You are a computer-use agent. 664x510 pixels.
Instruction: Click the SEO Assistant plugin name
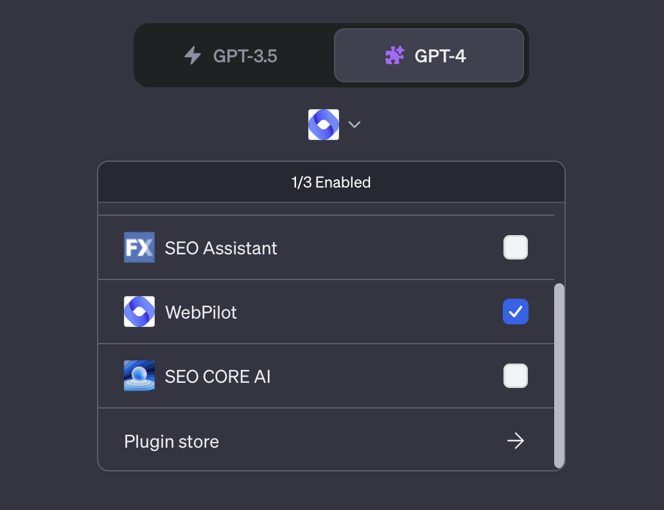(x=221, y=248)
